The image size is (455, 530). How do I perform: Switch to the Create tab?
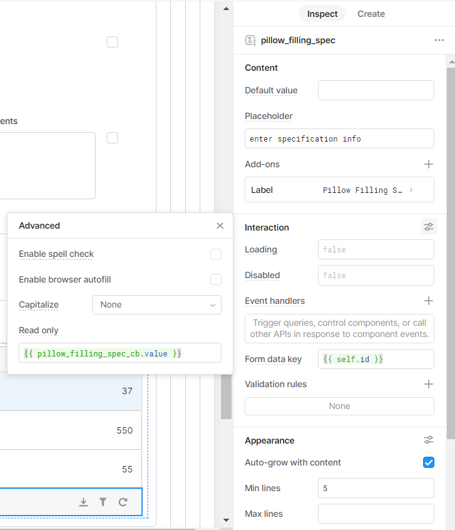tap(371, 14)
